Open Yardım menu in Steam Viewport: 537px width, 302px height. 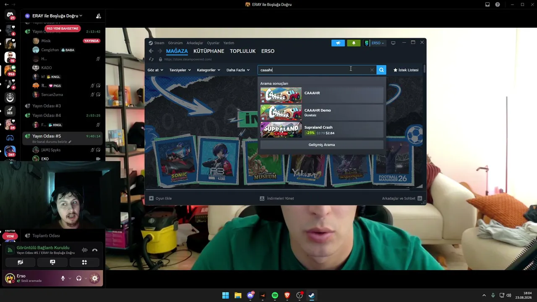click(x=229, y=43)
